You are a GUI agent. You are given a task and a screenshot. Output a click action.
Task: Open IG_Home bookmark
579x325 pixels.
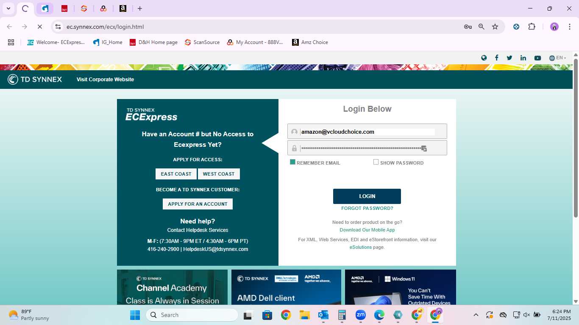point(108,42)
